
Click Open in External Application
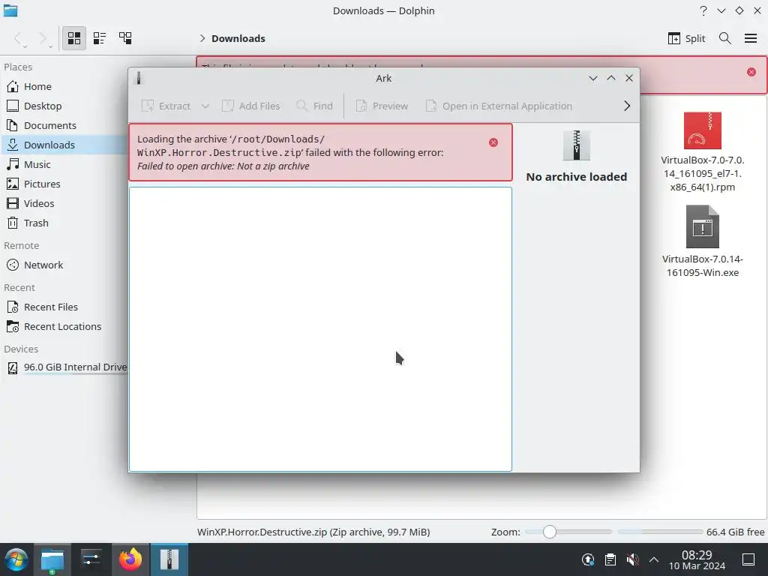tap(499, 106)
